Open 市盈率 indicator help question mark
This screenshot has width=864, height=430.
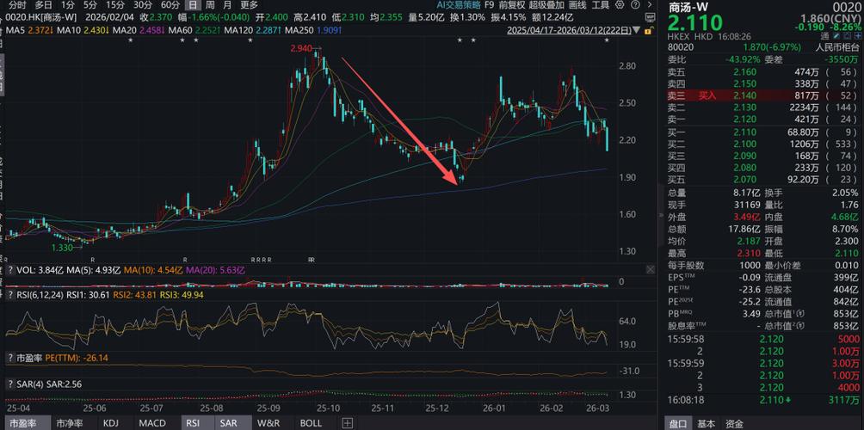[x=9, y=358]
